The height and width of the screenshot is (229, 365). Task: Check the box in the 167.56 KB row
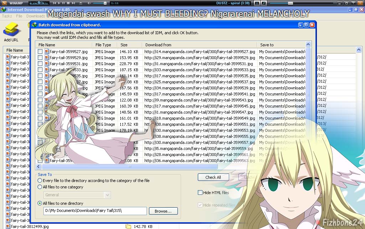click(x=40, y=88)
